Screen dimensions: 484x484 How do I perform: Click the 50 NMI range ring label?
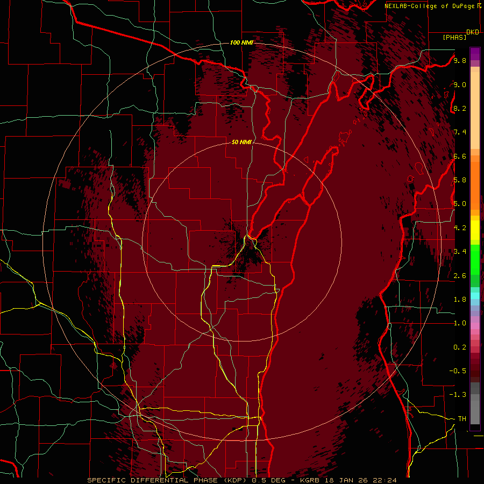click(x=241, y=142)
